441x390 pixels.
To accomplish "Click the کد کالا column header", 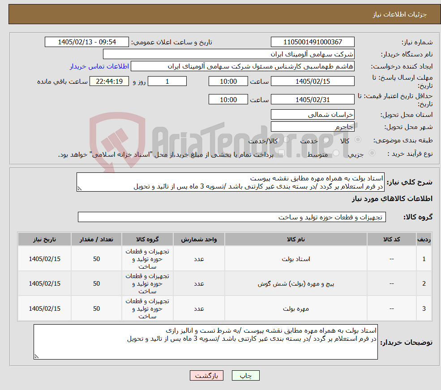I will click(x=391, y=239).
